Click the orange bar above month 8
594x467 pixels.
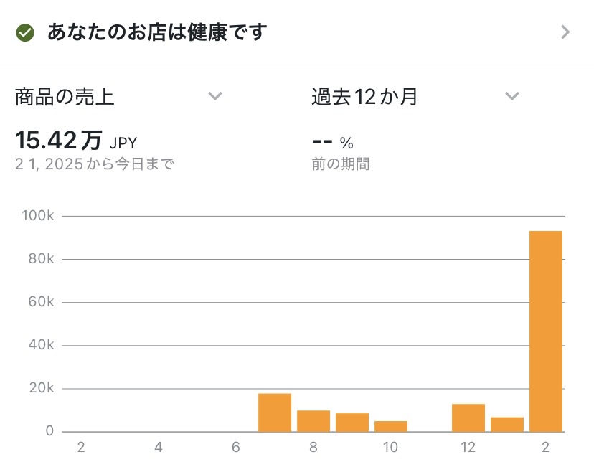(x=313, y=421)
